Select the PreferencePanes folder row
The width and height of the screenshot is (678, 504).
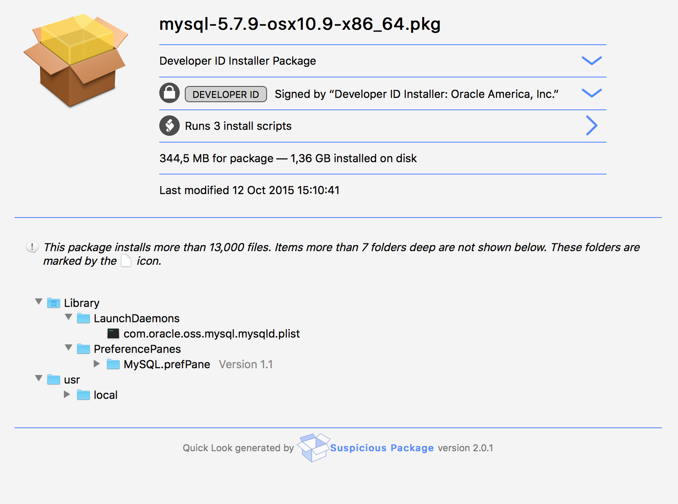click(137, 349)
